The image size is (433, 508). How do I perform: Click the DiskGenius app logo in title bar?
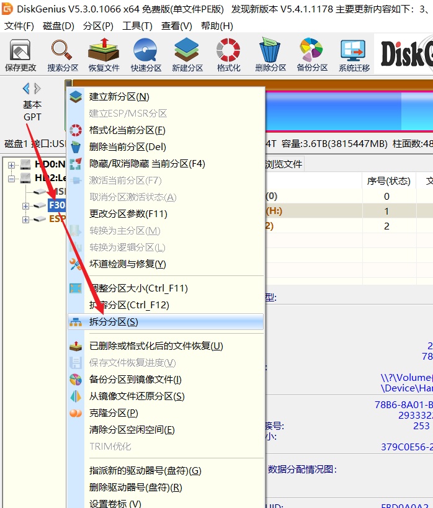7,9
